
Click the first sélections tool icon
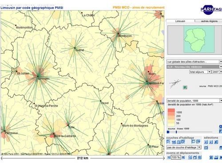tap(206, 142)
